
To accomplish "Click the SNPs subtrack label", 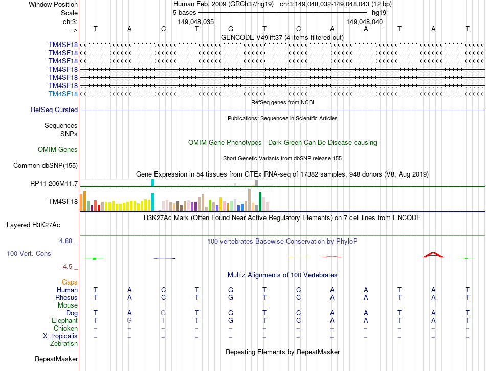I will (69, 134).
